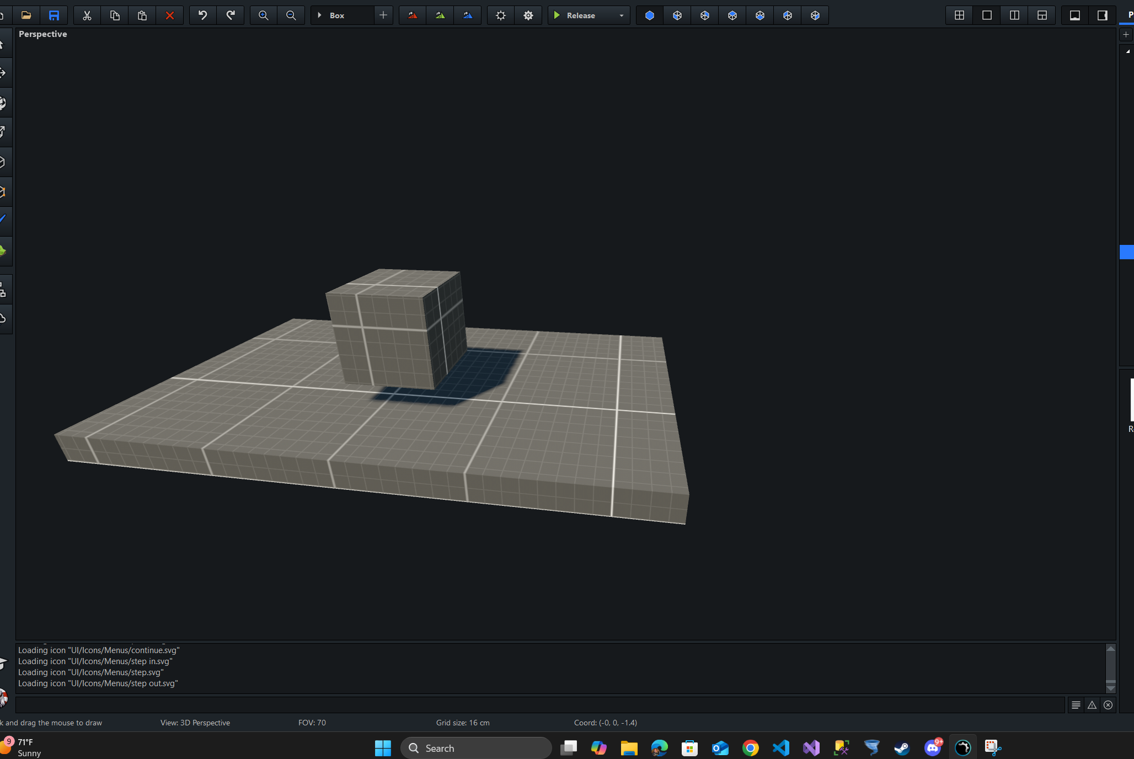Undo the last action

coord(203,15)
